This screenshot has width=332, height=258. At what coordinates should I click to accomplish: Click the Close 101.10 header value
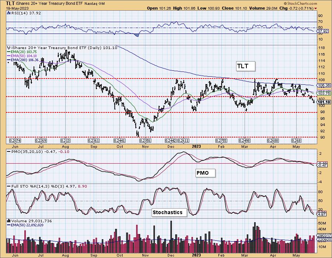point(234,8)
